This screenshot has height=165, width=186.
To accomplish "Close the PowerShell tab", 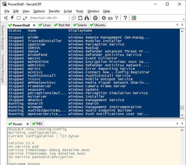I will (x=34, y=25).
